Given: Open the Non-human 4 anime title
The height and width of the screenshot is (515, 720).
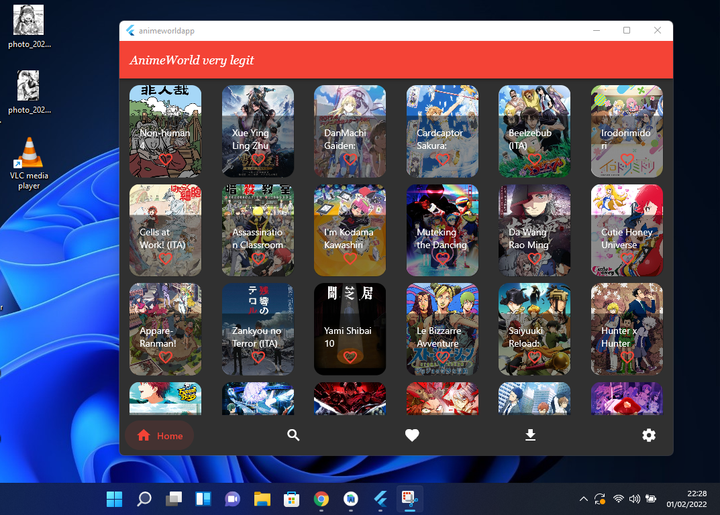Looking at the screenshot, I should point(165,139).
